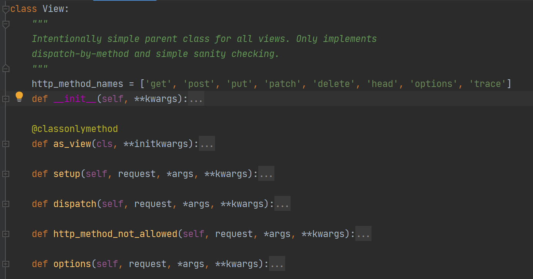
Task: Expand http_method_not_allowed gutter fold icon
Action: (5, 234)
